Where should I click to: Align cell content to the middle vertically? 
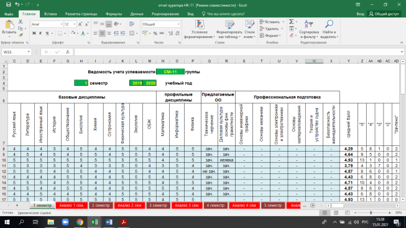pyautogui.click(x=102, y=24)
